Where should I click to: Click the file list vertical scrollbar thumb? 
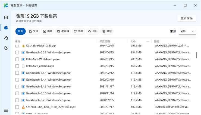[196, 55]
